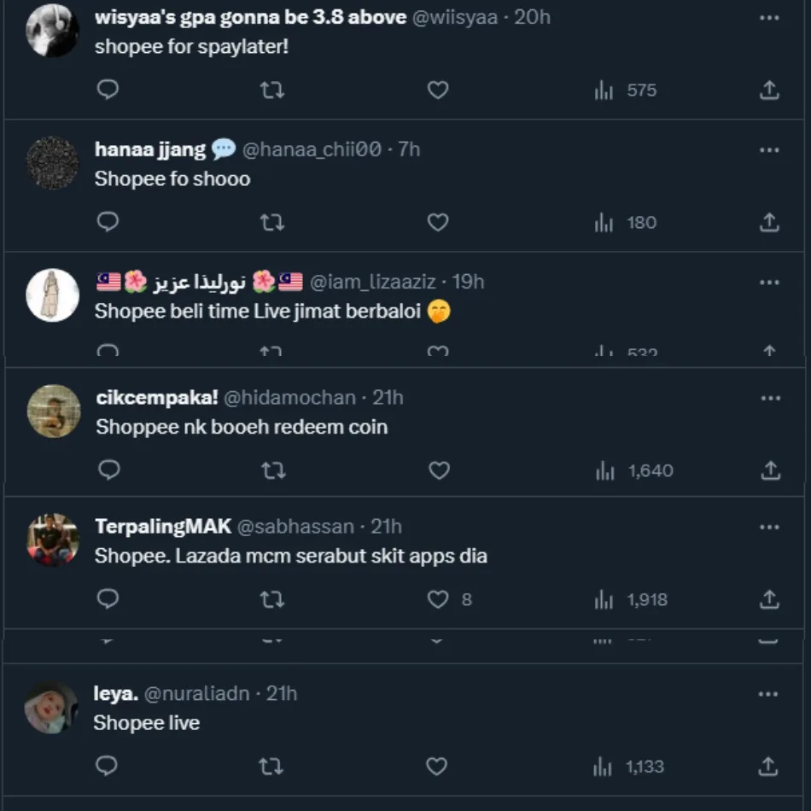Open more options on TerpalingMAK's tweet

point(769,528)
